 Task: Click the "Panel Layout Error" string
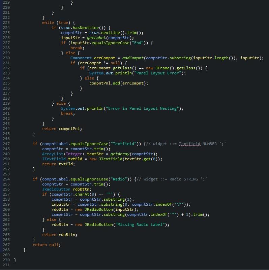click(158, 73)
